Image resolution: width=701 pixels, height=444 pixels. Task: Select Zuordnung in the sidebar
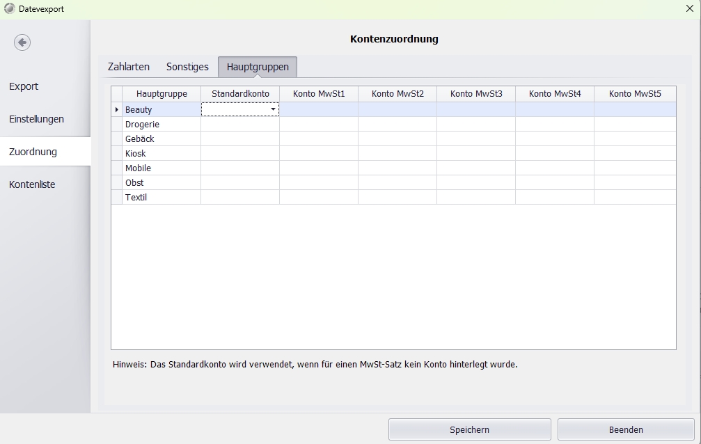33,152
